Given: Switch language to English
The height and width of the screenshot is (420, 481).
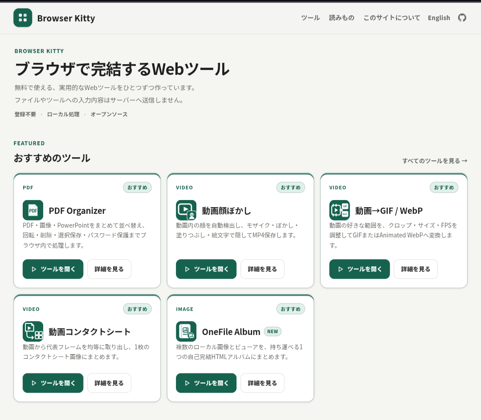Looking at the screenshot, I should [439, 18].
